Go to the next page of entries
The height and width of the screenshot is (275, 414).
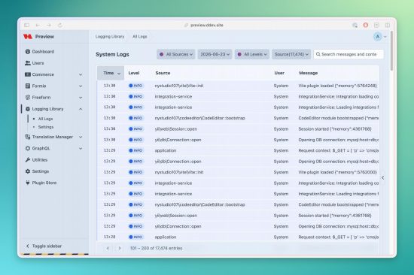(x=120, y=248)
